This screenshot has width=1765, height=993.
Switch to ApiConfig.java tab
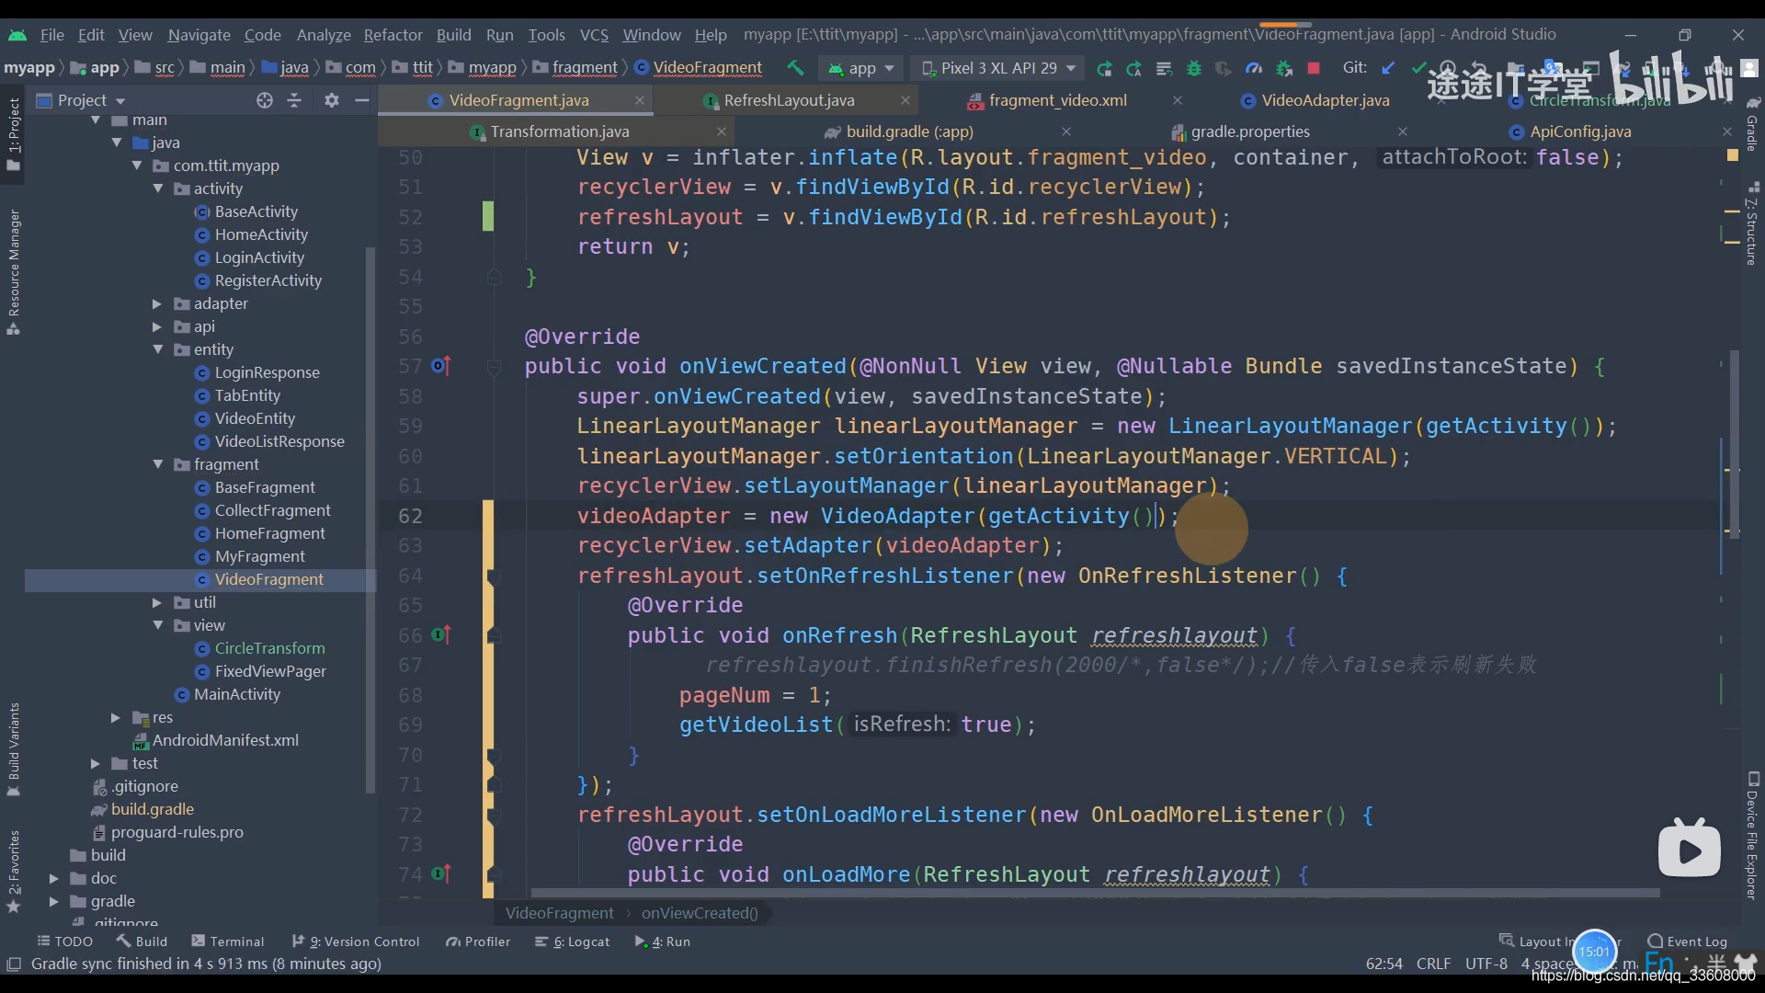coord(1581,131)
